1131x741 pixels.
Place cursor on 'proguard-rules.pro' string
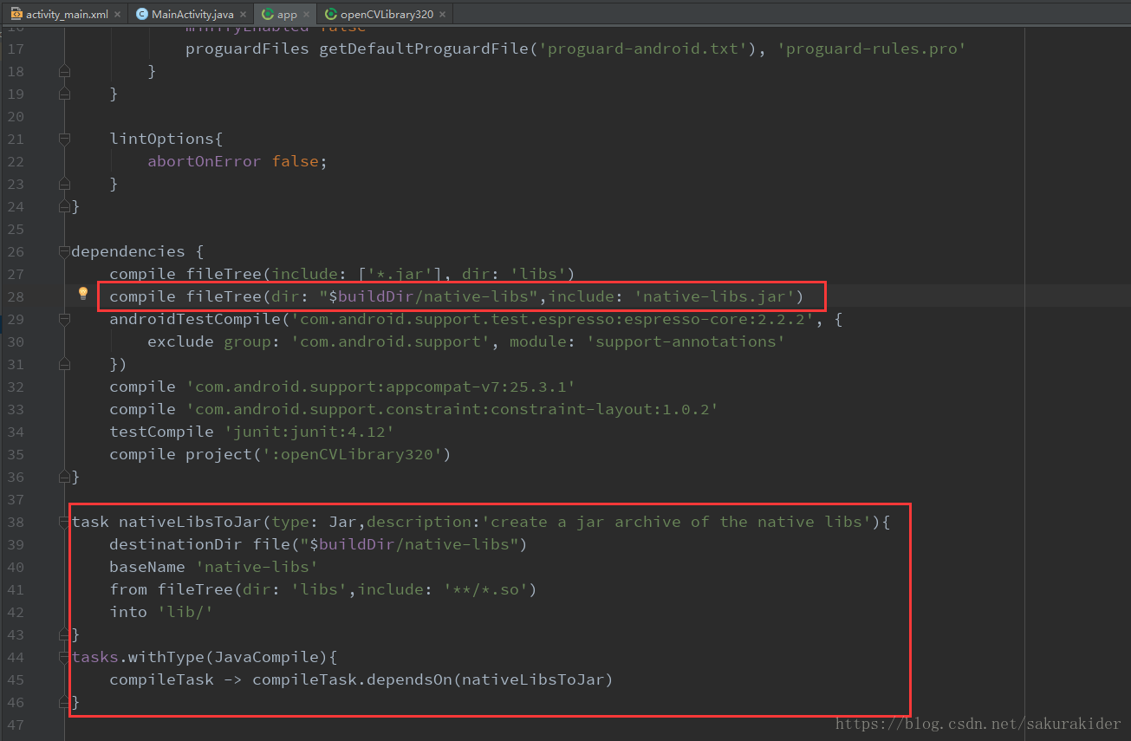click(x=871, y=49)
